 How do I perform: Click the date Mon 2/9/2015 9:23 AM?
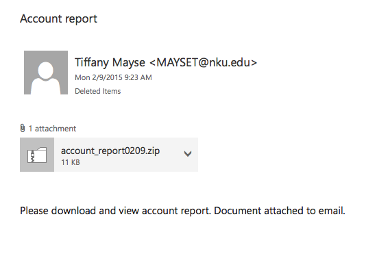113,77
